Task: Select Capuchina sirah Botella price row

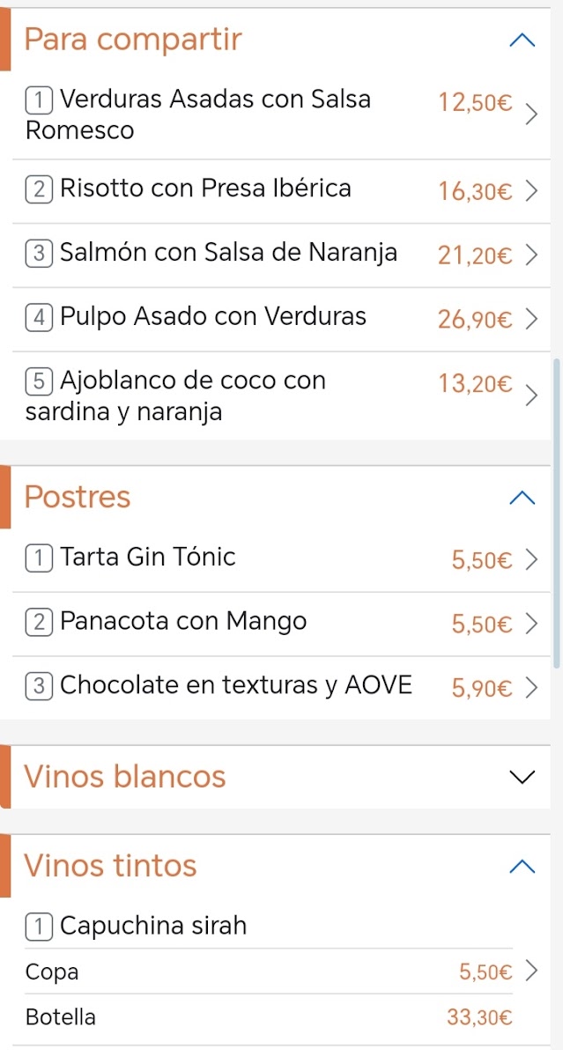Action: (264, 1018)
